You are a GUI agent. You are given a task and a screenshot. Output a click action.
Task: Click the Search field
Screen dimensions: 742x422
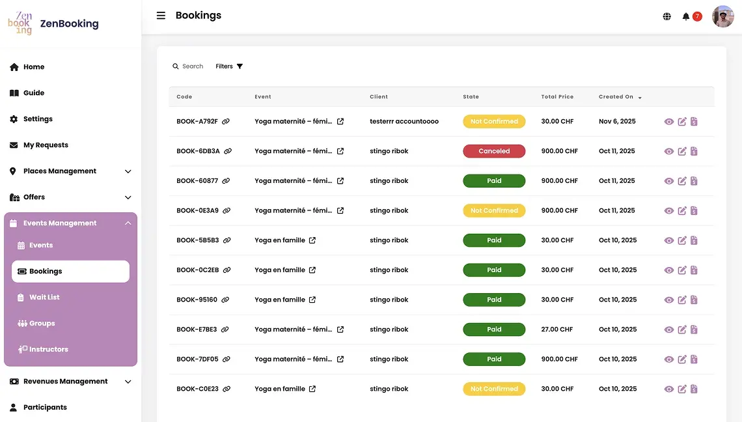(x=188, y=66)
